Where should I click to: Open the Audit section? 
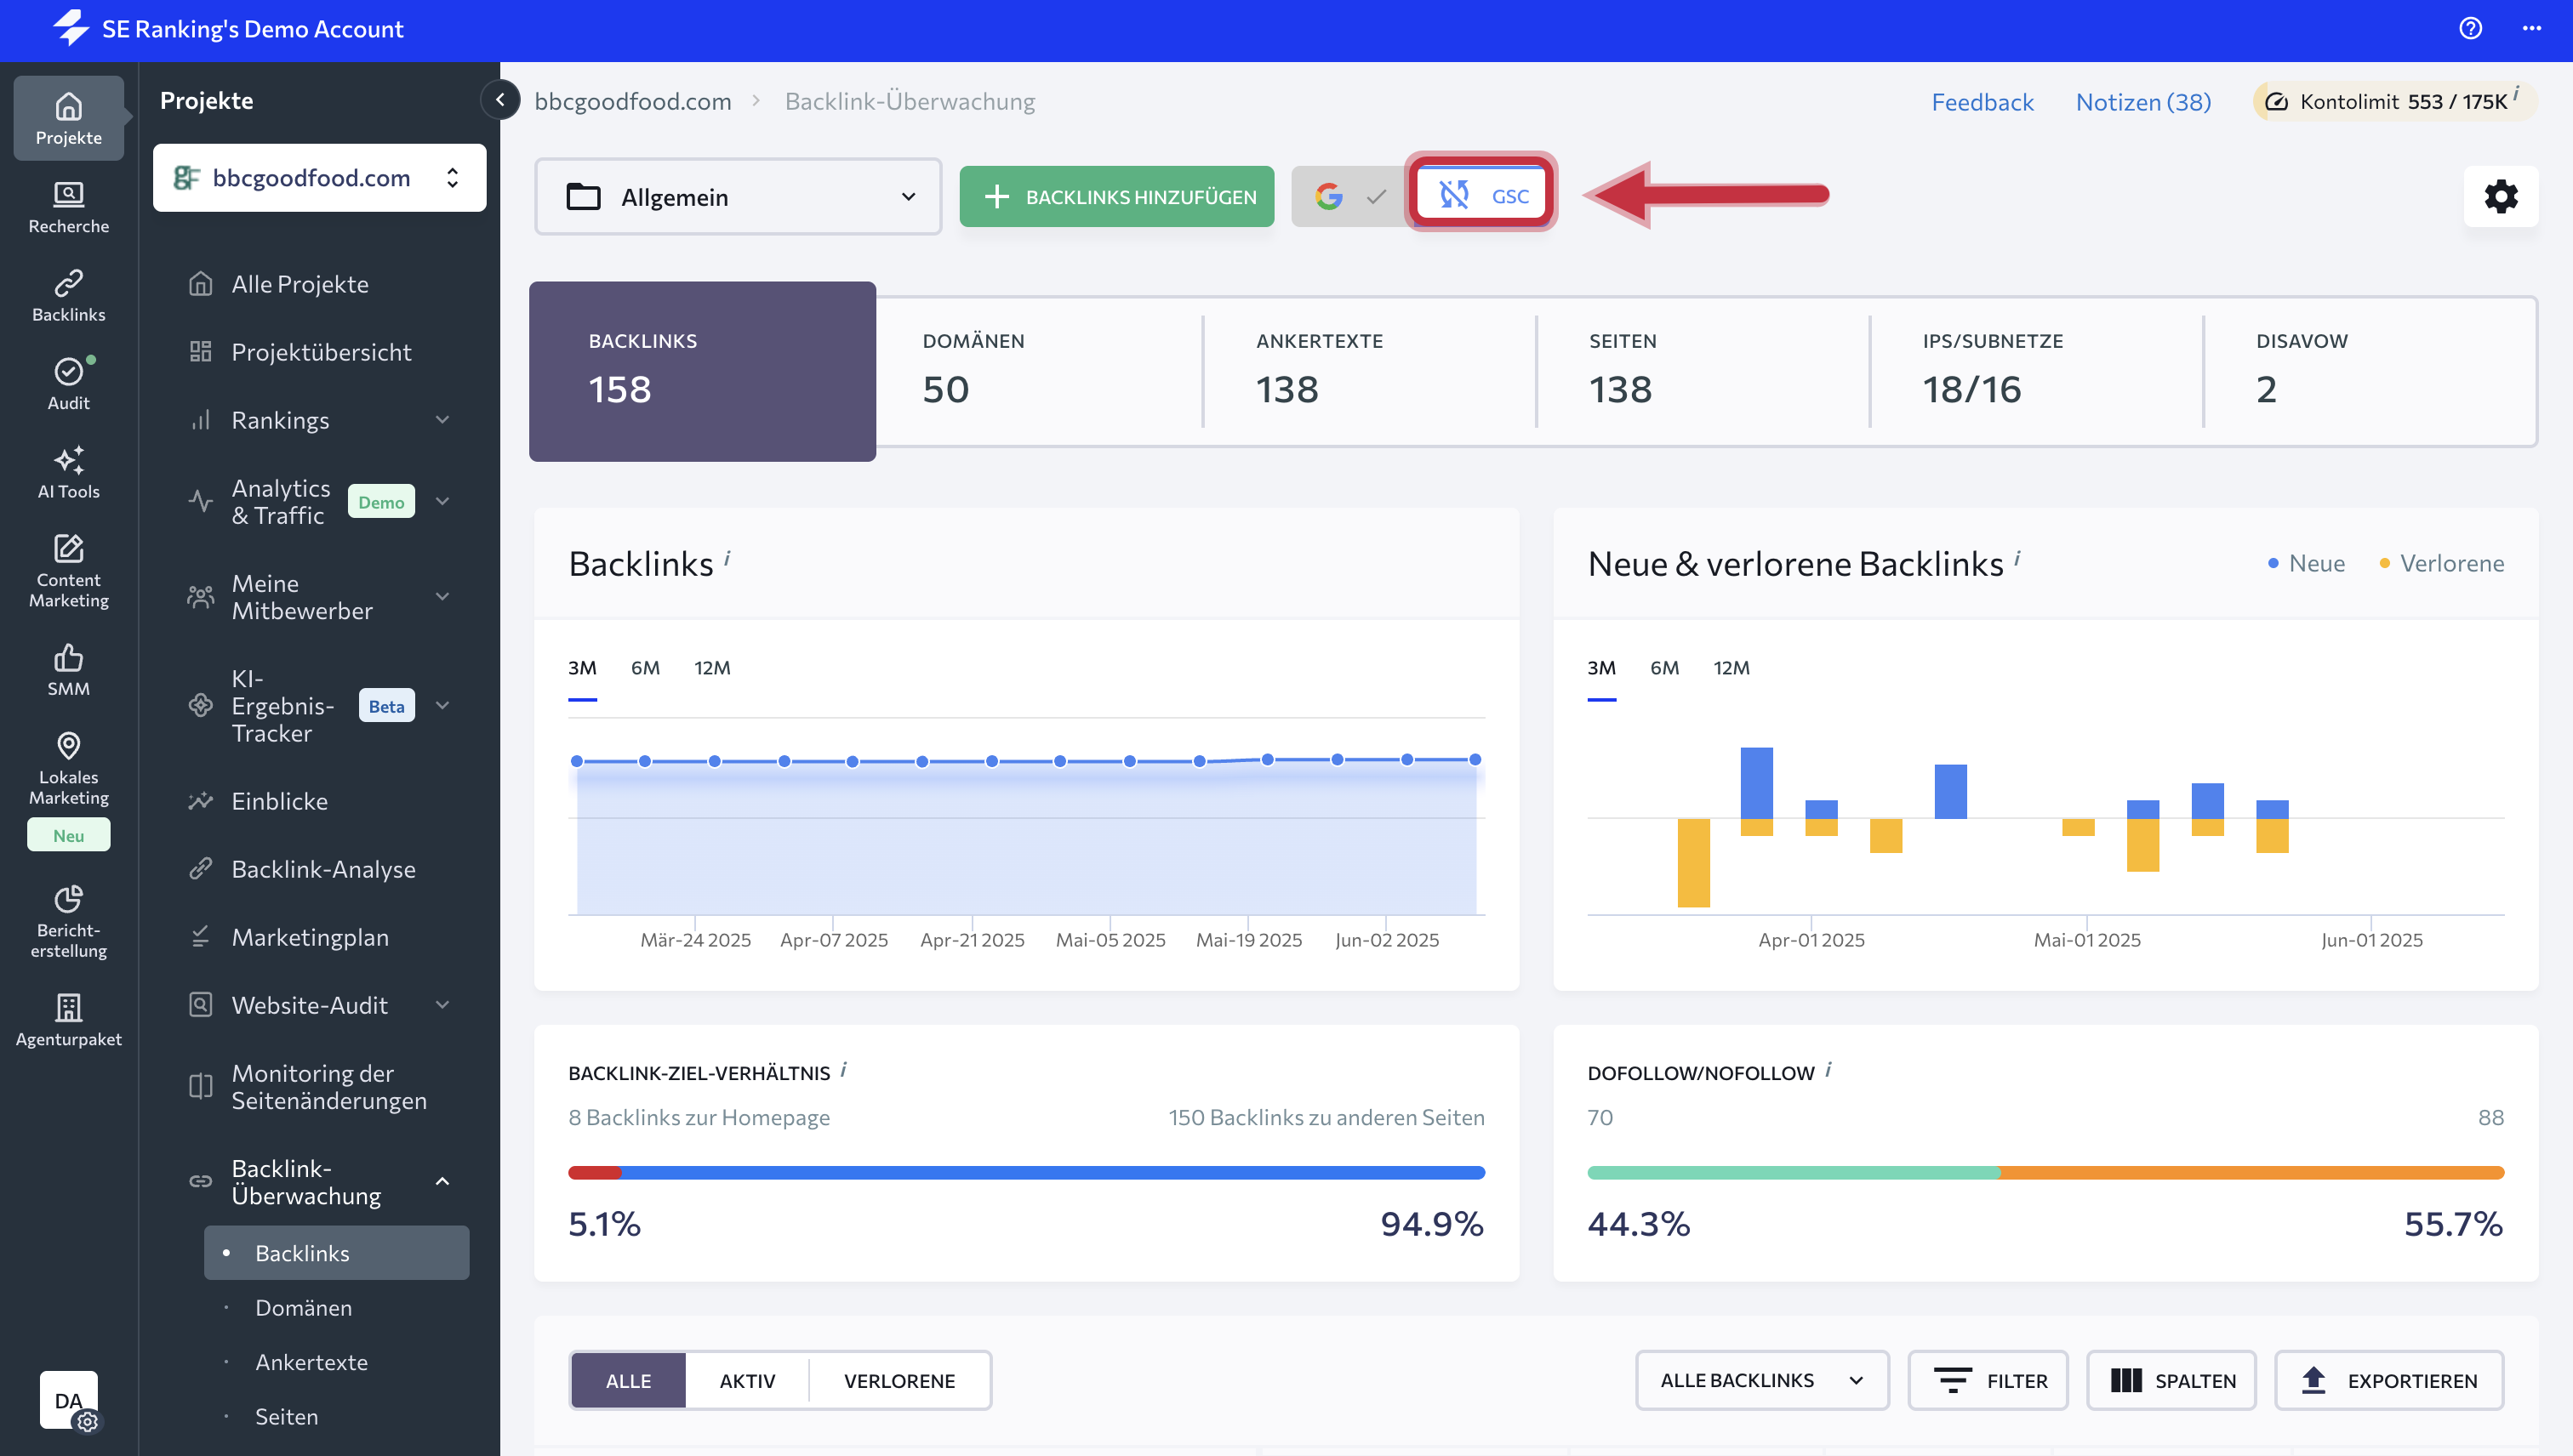pos(68,384)
